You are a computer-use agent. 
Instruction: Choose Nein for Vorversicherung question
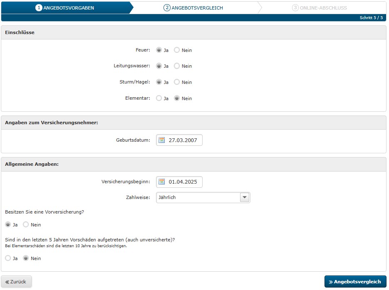(x=26, y=225)
